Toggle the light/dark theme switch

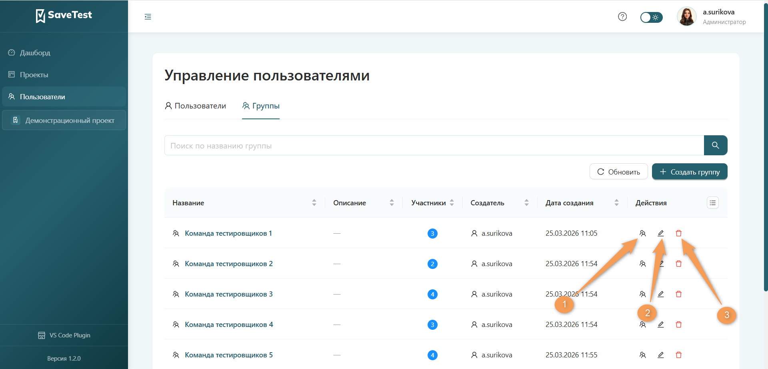click(651, 17)
